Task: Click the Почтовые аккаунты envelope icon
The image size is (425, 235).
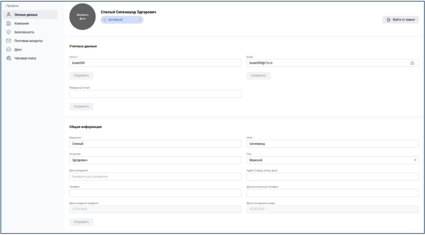Action: [9, 41]
